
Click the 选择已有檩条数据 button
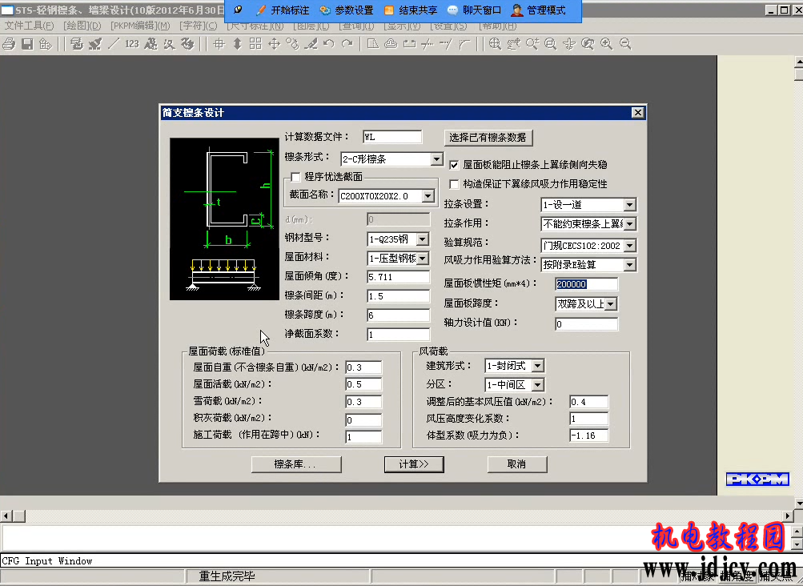[488, 137]
